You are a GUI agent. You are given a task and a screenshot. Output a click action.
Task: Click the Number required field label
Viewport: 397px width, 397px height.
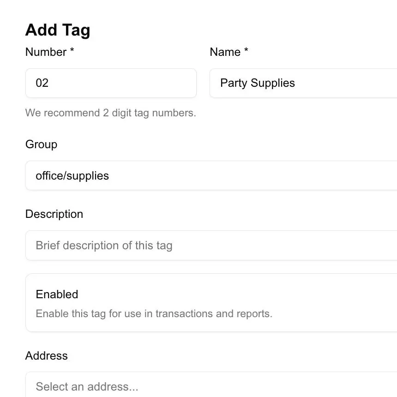(x=49, y=52)
